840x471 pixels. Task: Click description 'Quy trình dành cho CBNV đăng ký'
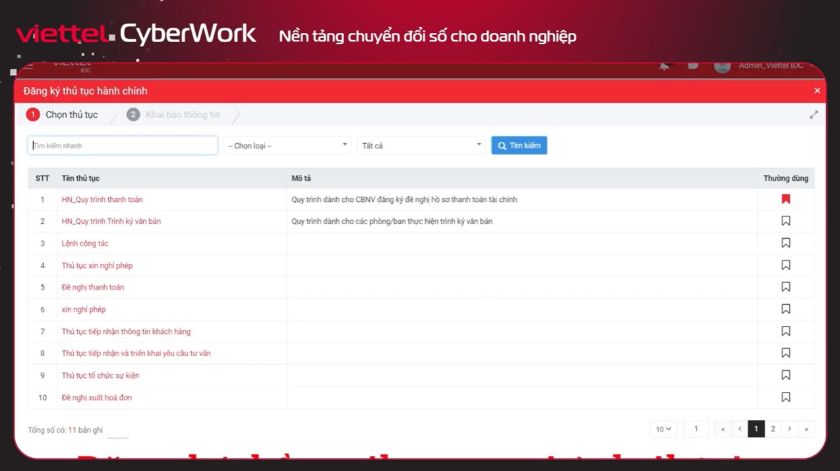point(404,199)
